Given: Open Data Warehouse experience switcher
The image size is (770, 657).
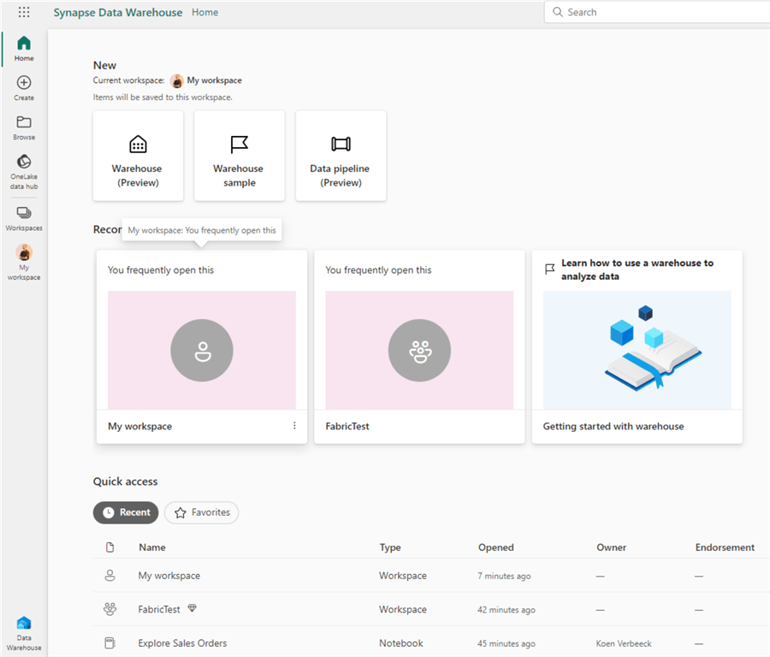Looking at the screenshot, I should coord(24,633).
